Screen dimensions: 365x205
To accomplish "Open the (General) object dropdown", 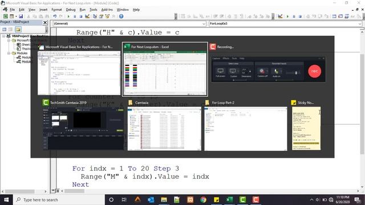I will pos(204,24).
